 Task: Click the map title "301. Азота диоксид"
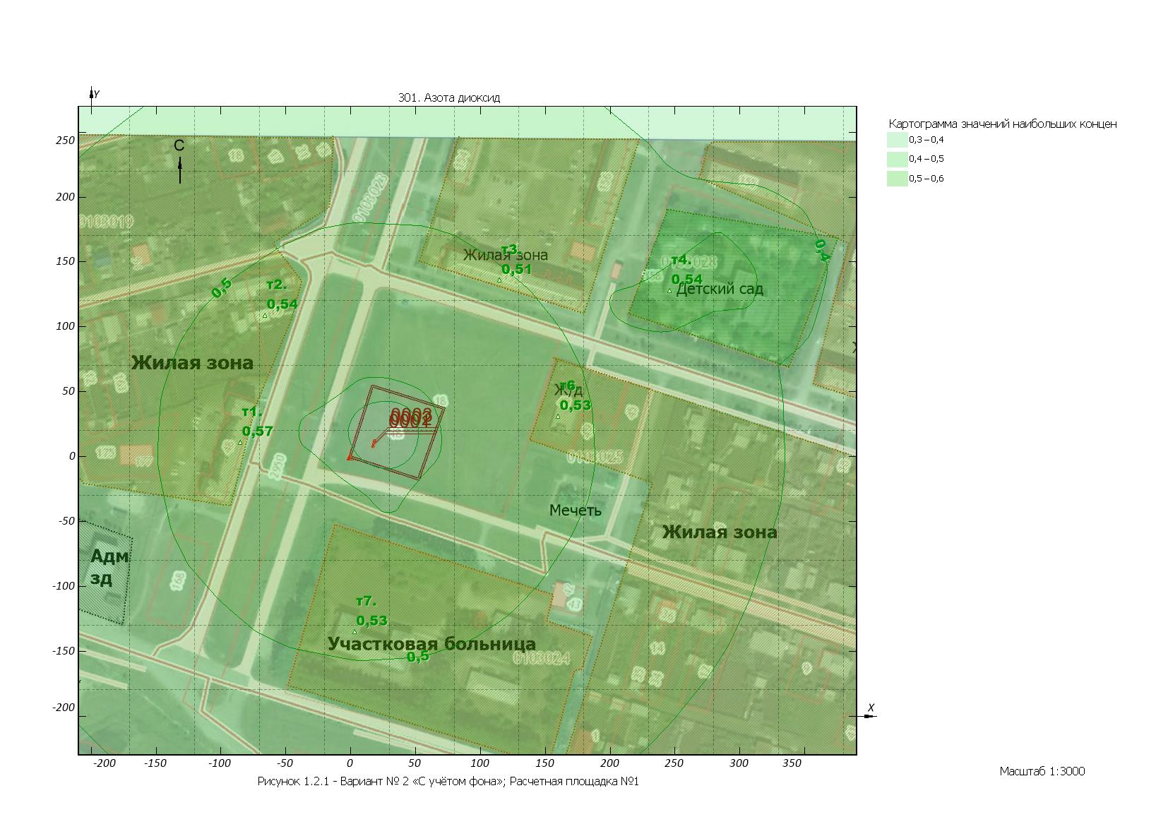448,98
